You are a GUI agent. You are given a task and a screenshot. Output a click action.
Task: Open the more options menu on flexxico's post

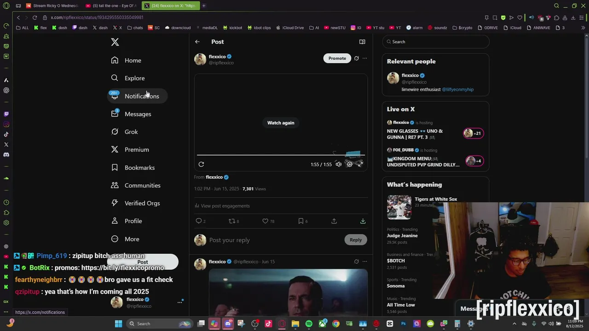pos(365,58)
